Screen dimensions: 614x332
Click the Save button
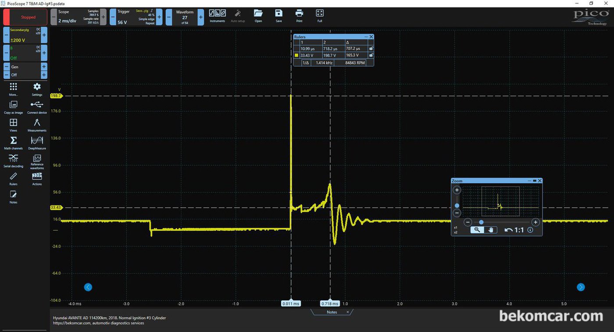point(279,16)
